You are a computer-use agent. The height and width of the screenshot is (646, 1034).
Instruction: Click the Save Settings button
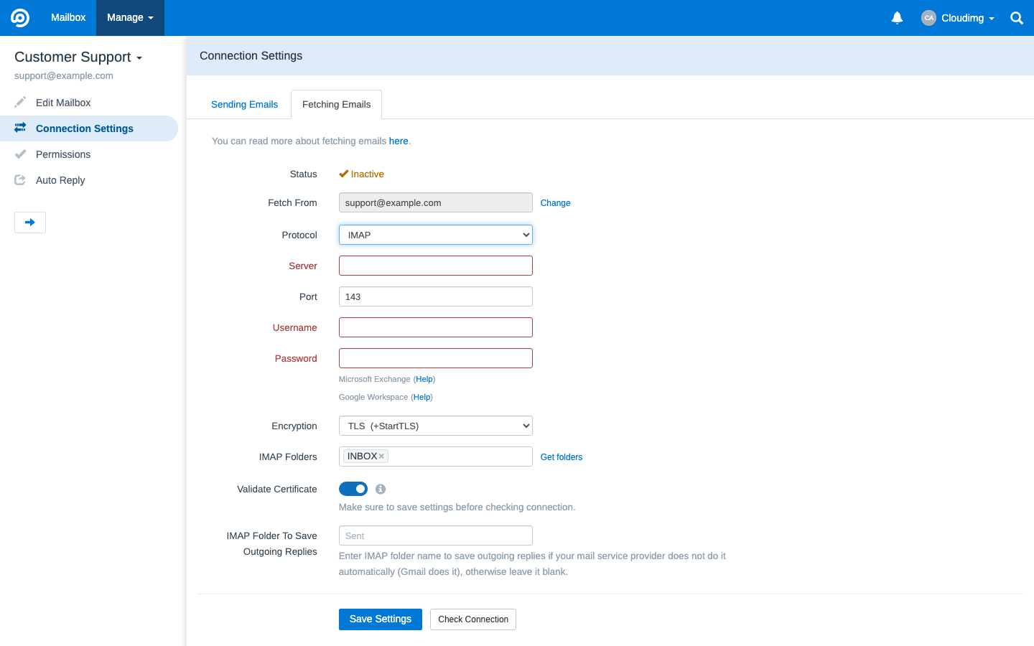pyautogui.click(x=381, y=619)
